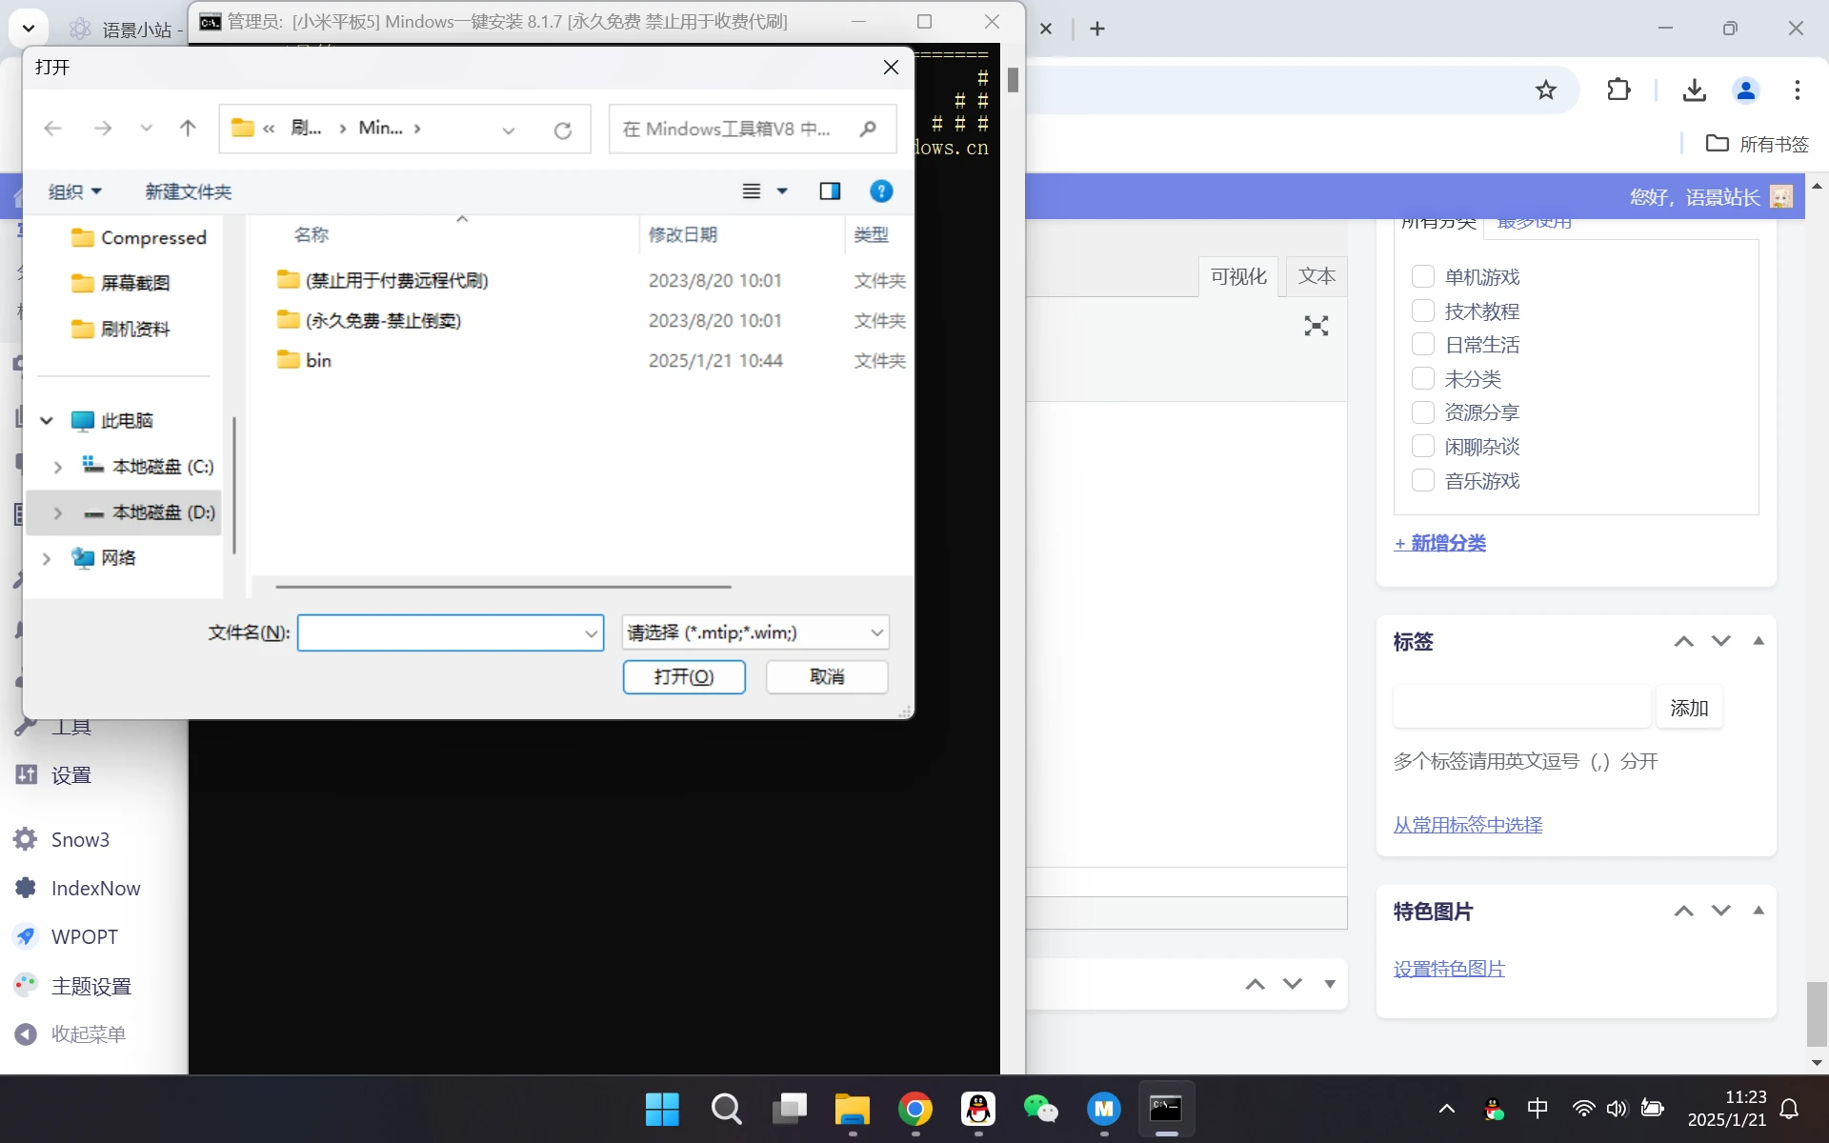The height and width of the screenshot is (1143, 1829).
Task: Open WeChat from the taskbar
Action: [x=1041, y=1110]
